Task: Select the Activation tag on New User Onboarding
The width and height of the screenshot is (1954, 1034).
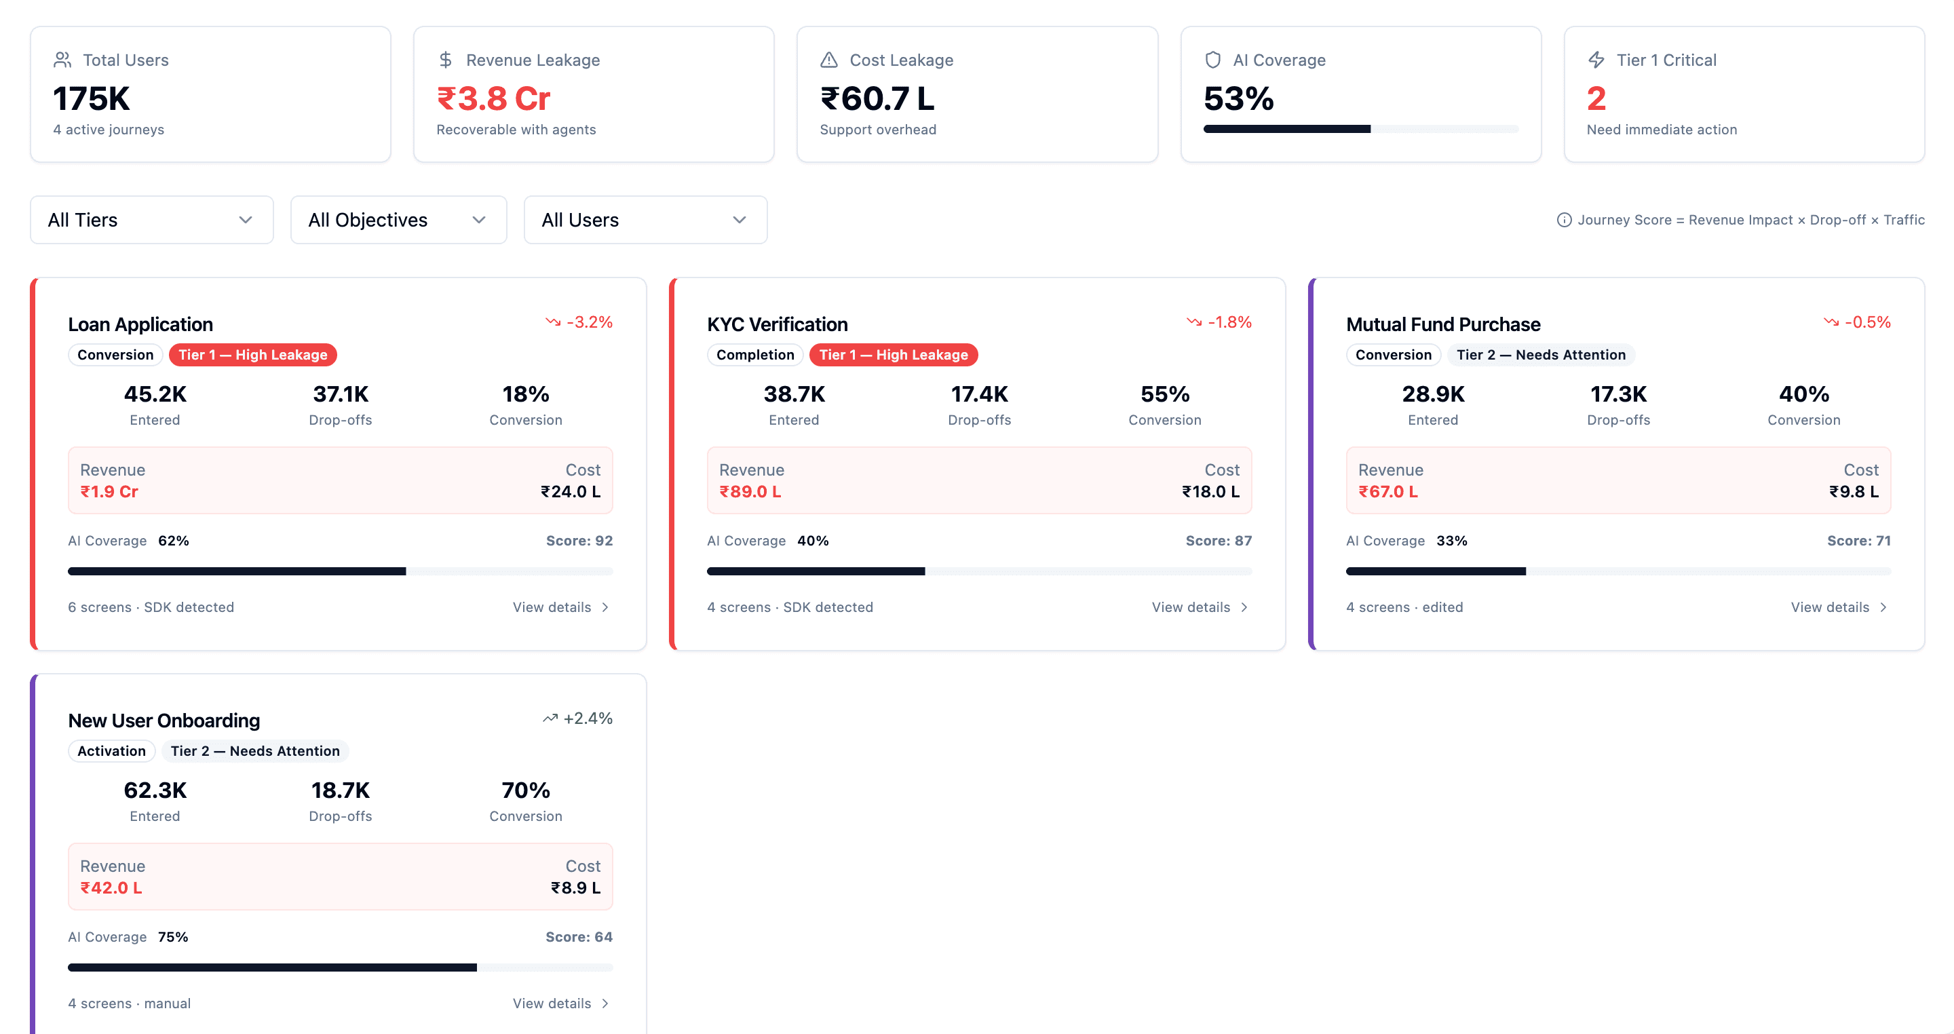Action: (111, 750)
